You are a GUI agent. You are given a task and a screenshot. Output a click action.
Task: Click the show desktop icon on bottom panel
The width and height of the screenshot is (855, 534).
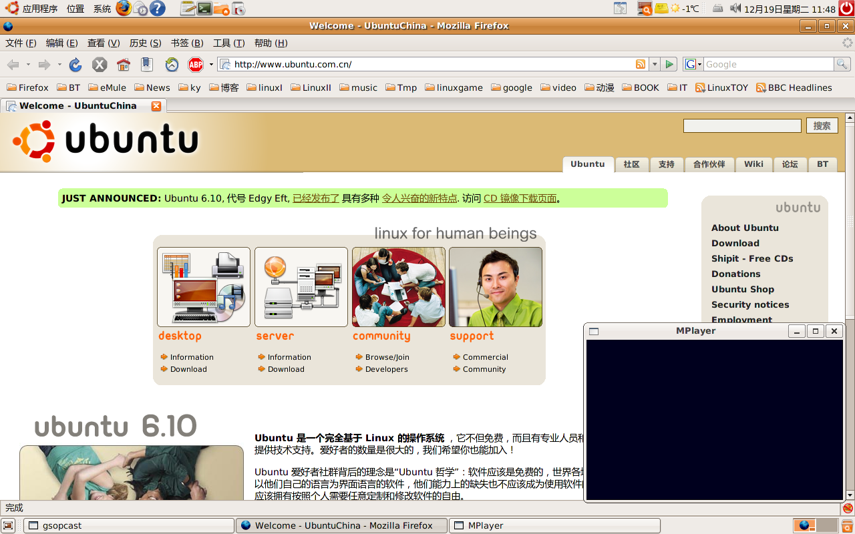click(8, 525)
